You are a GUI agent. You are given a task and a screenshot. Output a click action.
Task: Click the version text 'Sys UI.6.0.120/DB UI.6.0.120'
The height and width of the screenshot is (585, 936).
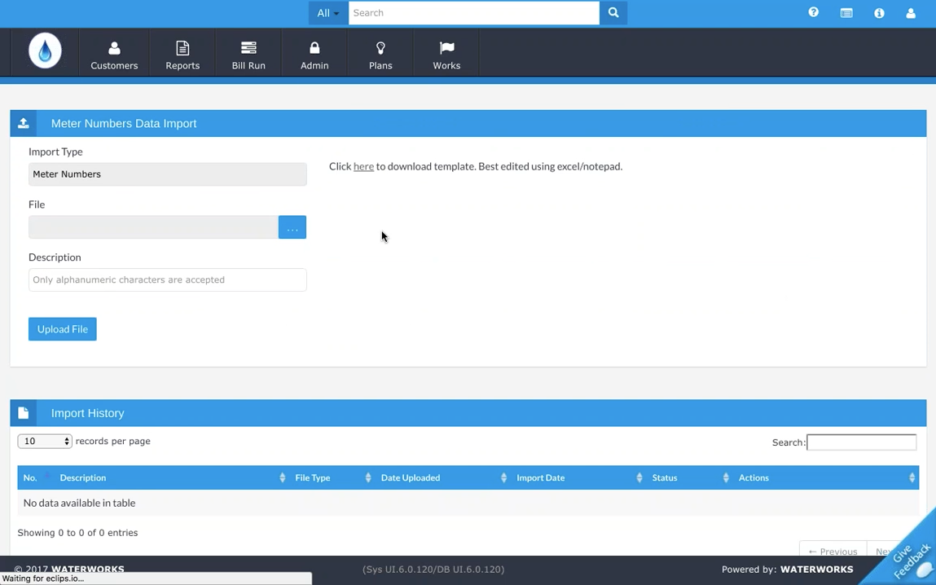click(x=433, y=570)
